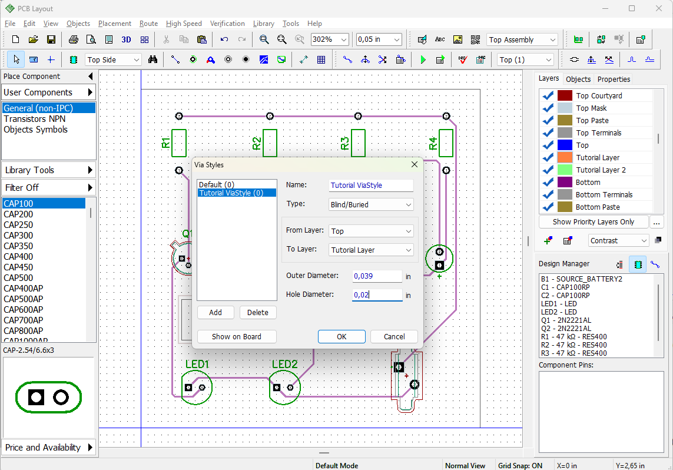The height and width of the screenshot is (470, 673).
Task: Click the 3D preview toolbar icon
Action: 126,39
